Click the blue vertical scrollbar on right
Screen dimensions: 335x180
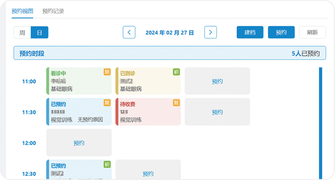pyautogui.click(x=320, y=122)
